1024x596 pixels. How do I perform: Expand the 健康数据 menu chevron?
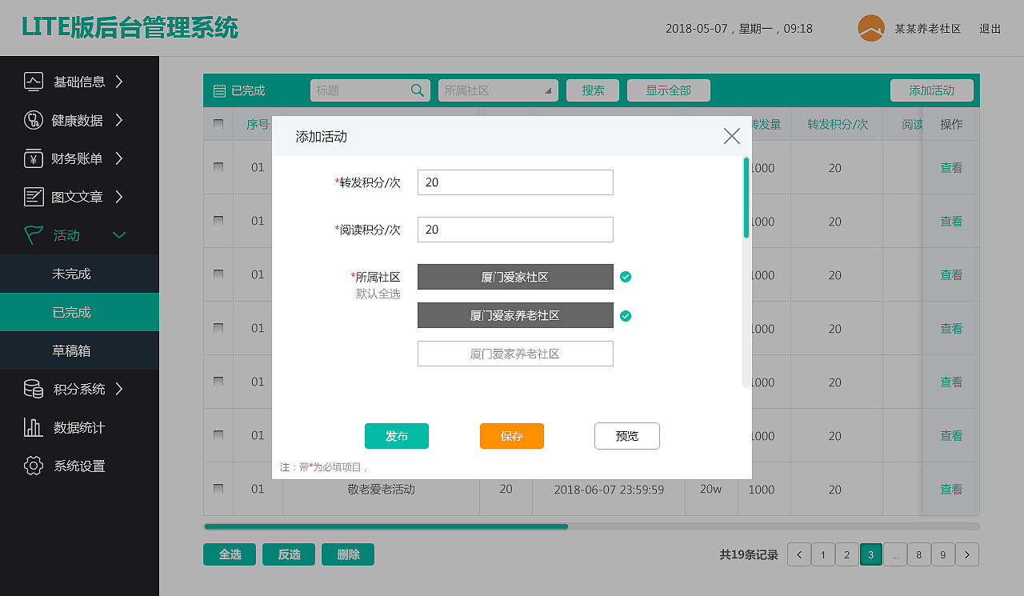click(118, 120)
